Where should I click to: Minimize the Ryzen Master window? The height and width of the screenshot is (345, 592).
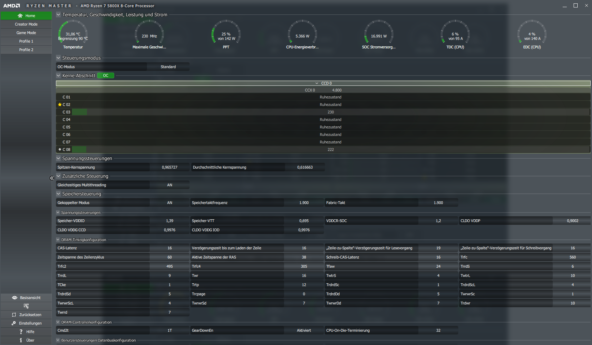click(565, 6)
